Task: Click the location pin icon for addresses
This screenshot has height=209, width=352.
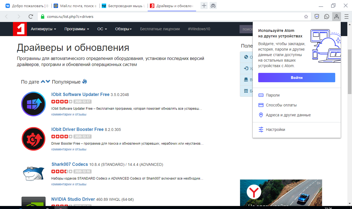Action: pos(261,115)
